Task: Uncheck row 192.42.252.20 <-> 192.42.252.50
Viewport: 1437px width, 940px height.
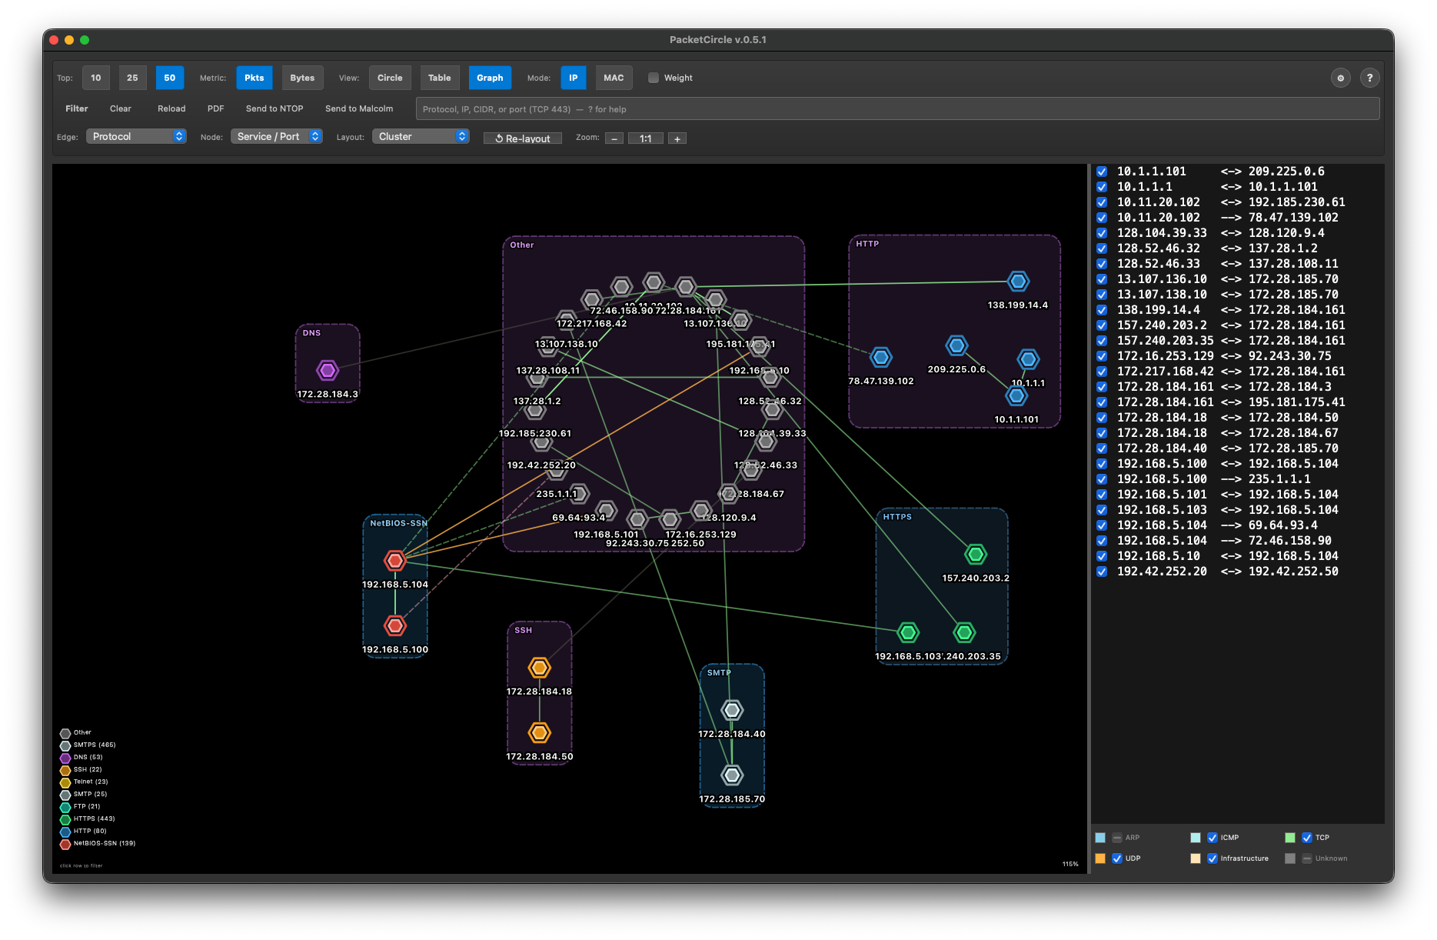Action: [1102, 572]
